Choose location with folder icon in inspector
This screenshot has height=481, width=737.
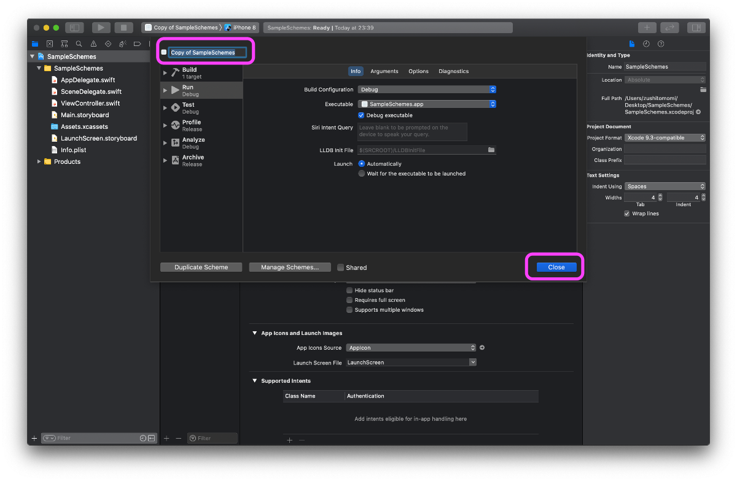coord(703,90)
